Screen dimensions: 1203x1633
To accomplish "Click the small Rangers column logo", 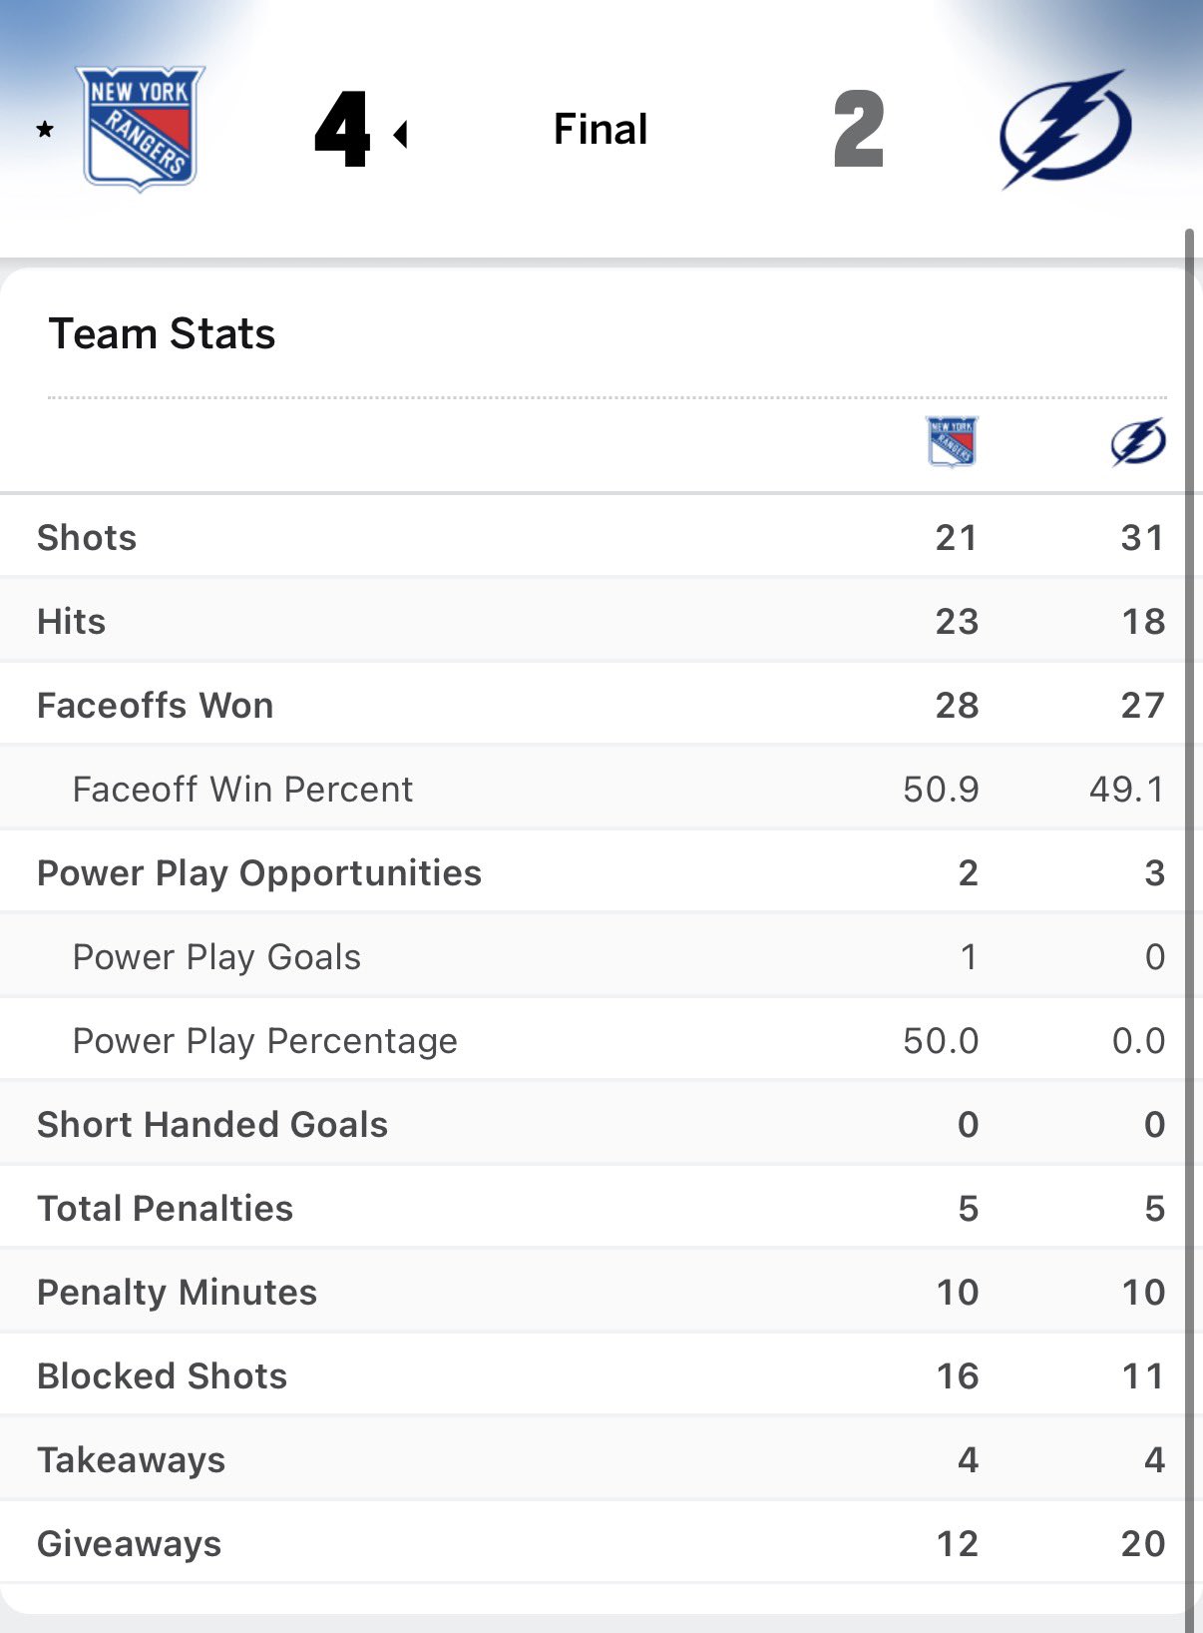I will point(953,441).
